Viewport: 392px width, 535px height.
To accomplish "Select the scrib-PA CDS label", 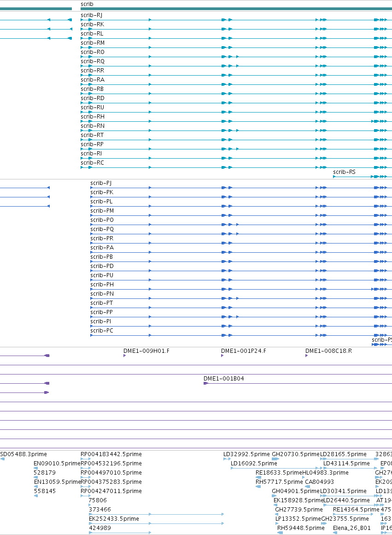I will (102, 247).
